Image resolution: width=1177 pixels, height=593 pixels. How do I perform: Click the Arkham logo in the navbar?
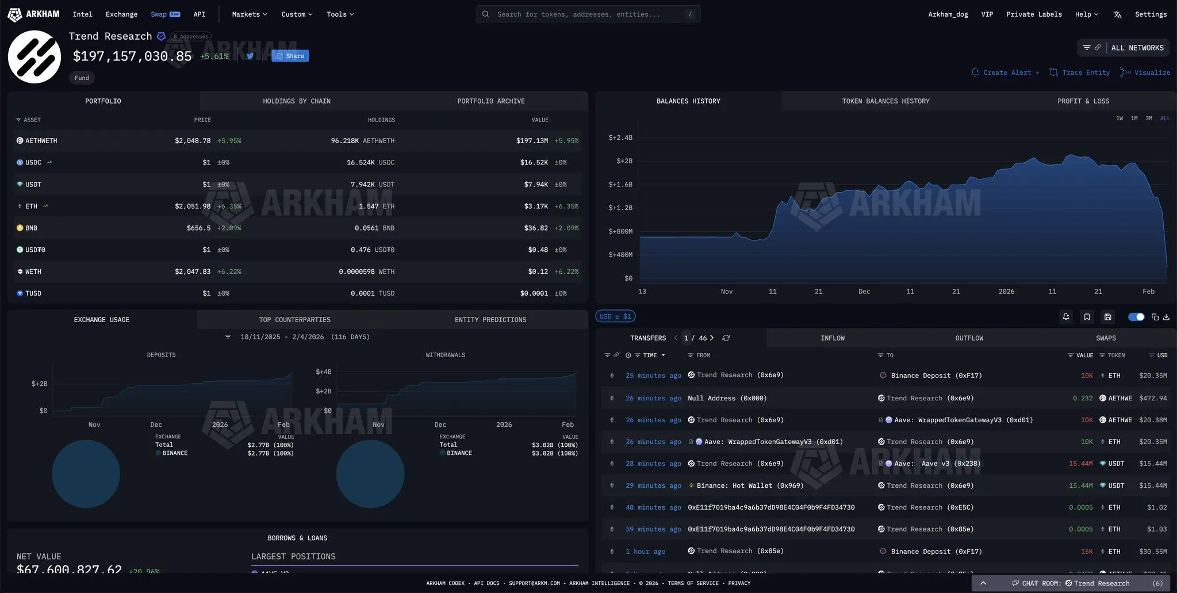coord(33,14)
